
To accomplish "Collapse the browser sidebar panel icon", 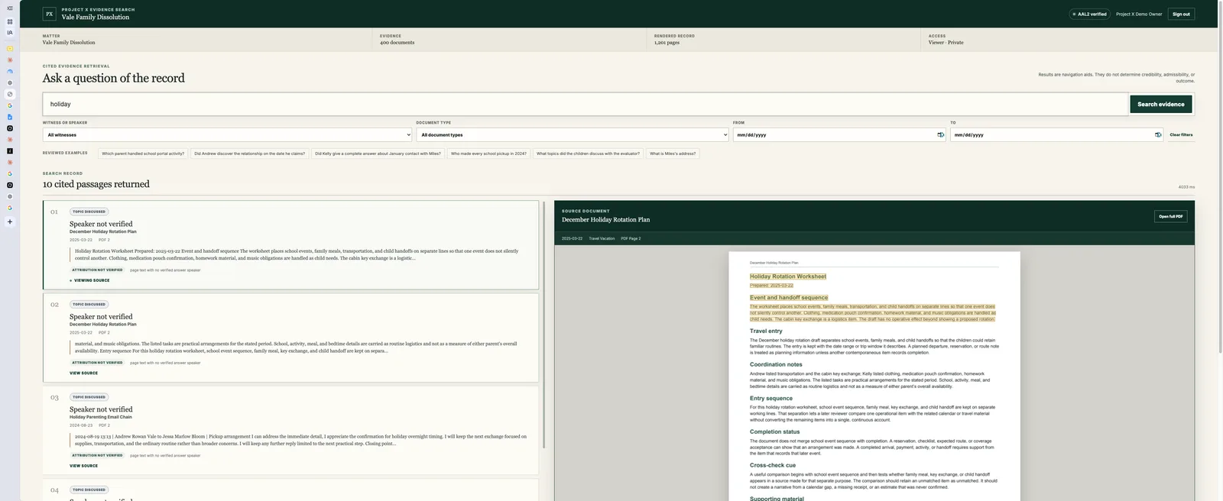I will [x=10, y=8].
